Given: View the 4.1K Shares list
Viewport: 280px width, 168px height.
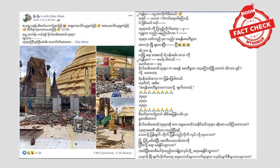Looking at the screenshot, I should coord(124,153).
